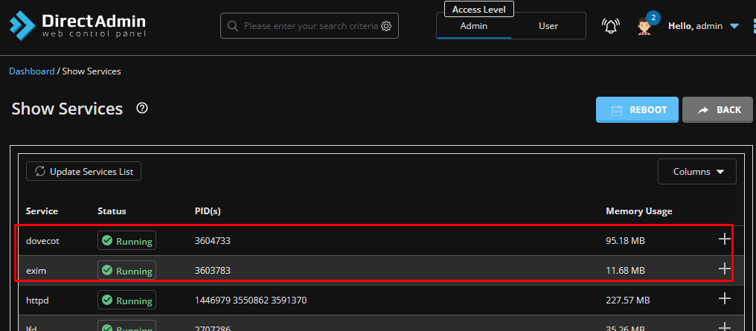Open the Columns dropdown
Image resolution: width=756 pixels, height=331 pixels.
pos(697,172)
